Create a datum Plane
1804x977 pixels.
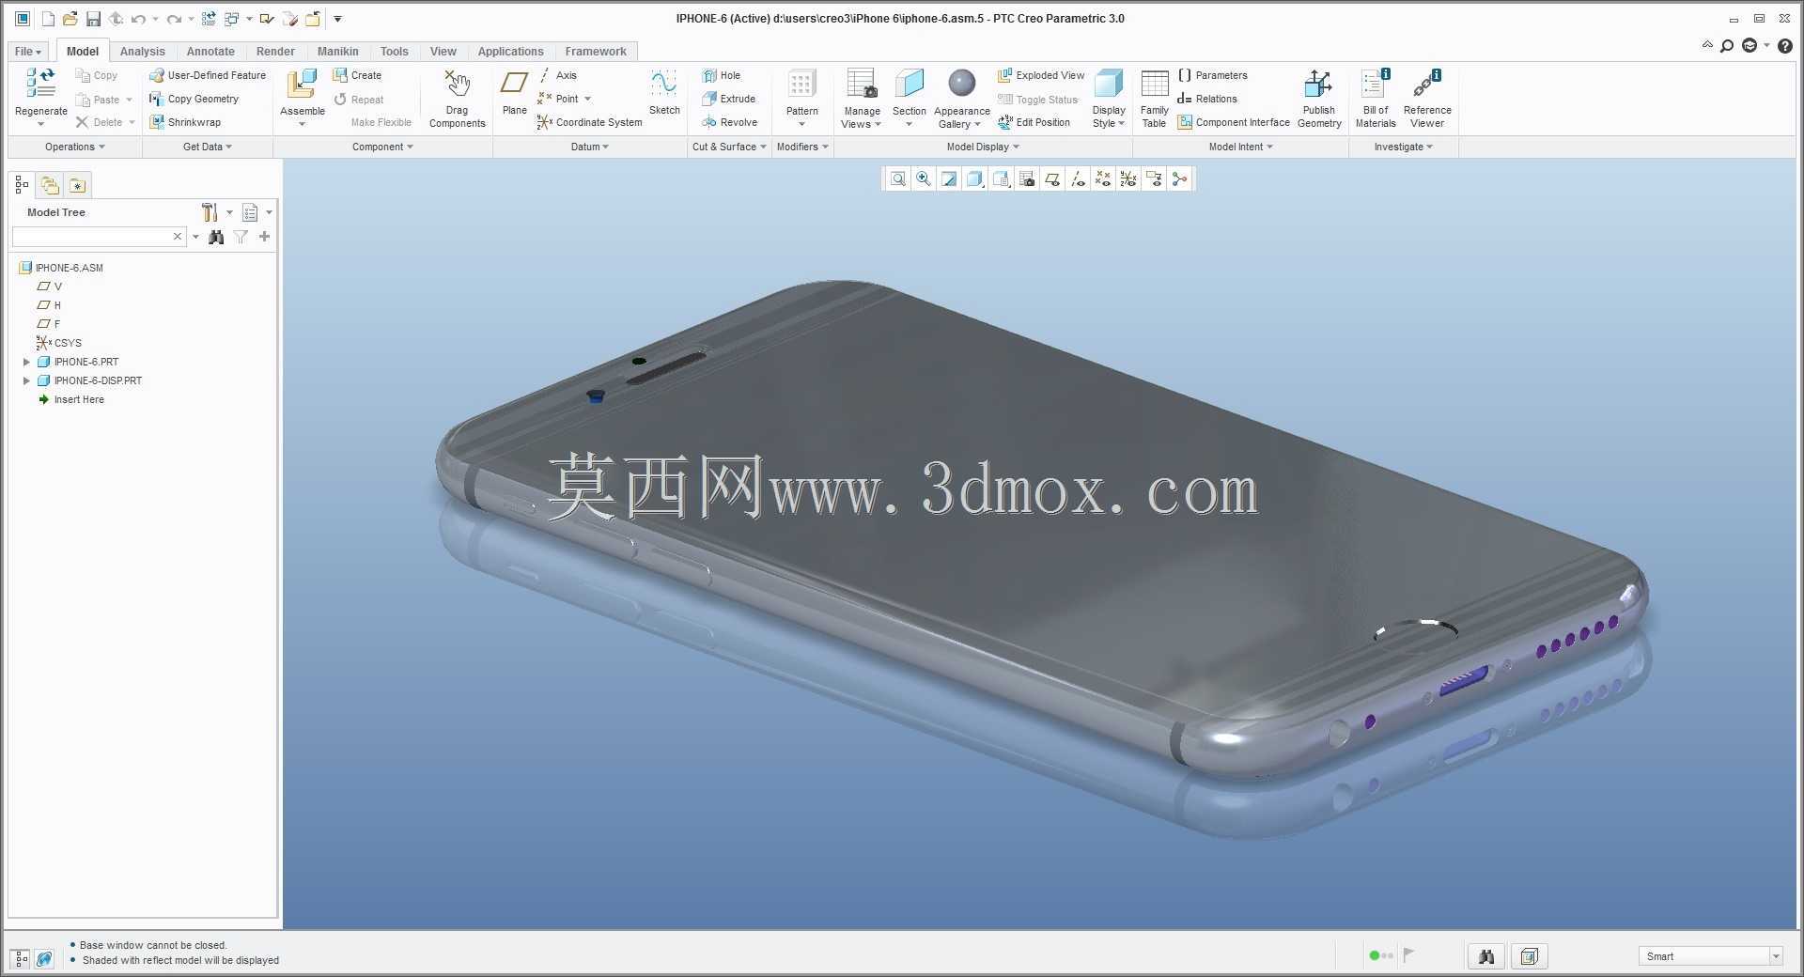[x=514, y=85]
